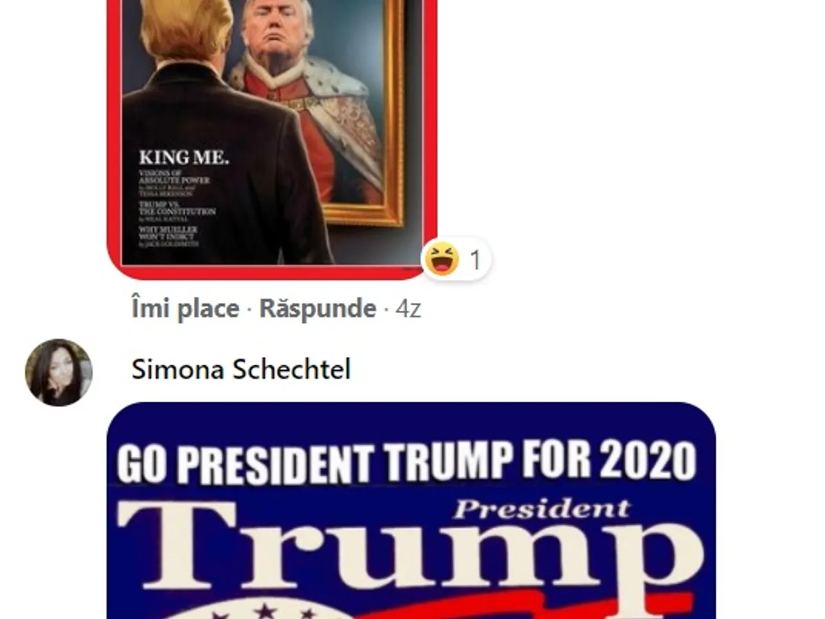Click the KING ME. headline on cover
Viewport: 825px width, 619px height.
click(184, 158)
